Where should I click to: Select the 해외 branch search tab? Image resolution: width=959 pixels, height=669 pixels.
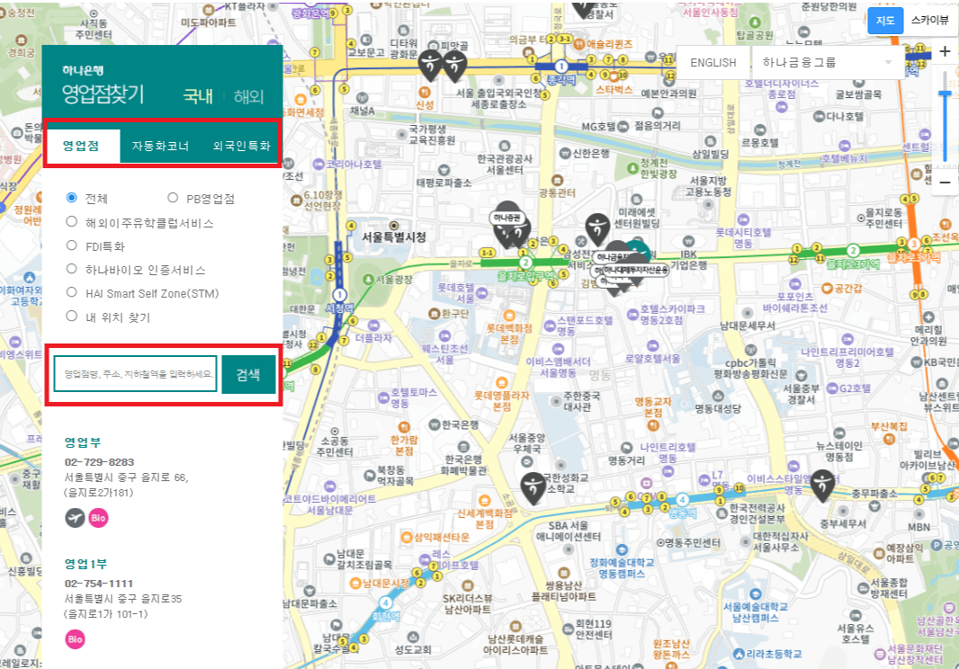249,96
